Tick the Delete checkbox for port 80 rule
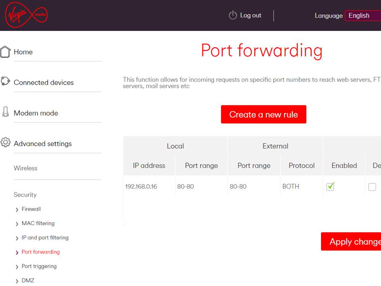381x286 pixels. point(372,187)
